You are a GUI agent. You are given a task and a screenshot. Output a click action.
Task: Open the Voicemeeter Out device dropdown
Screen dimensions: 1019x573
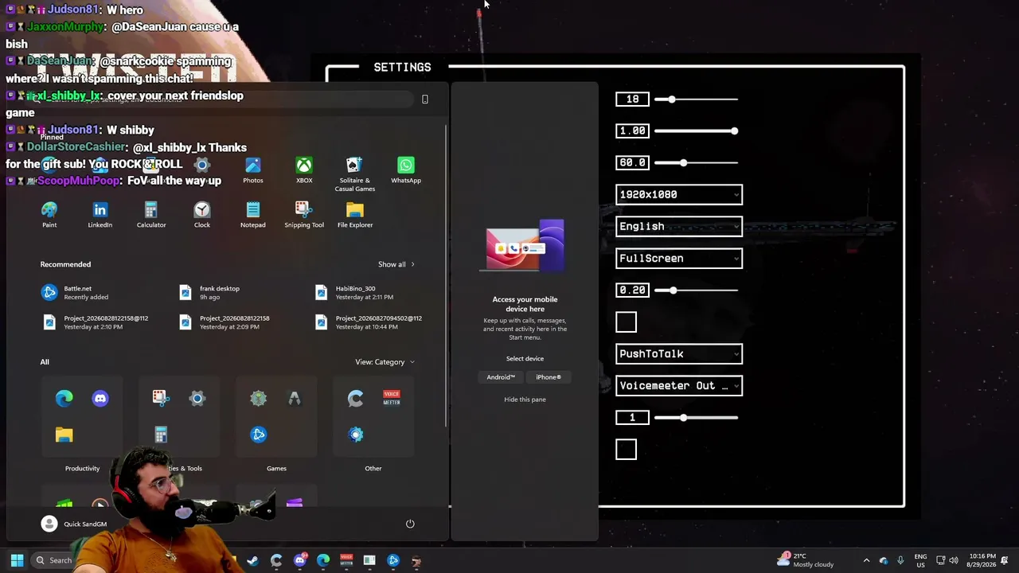pyautogui.click(x=679, y=385)
